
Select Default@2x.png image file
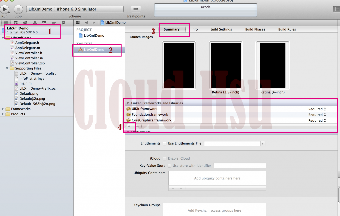(32, 99)
